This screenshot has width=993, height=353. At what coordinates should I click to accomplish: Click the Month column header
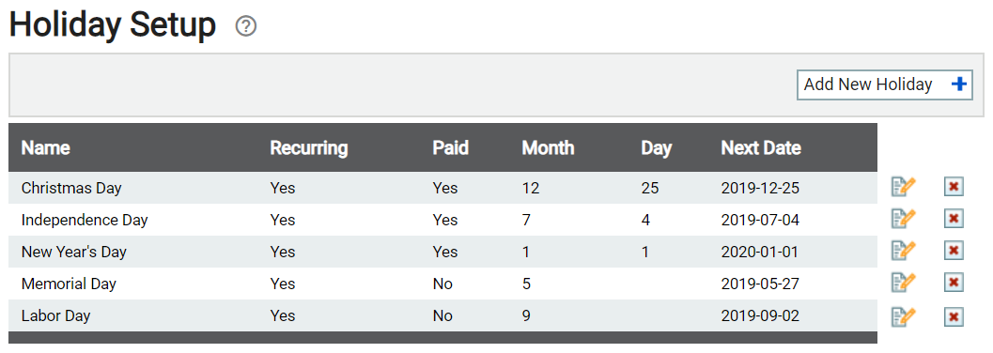coord(548,148)
